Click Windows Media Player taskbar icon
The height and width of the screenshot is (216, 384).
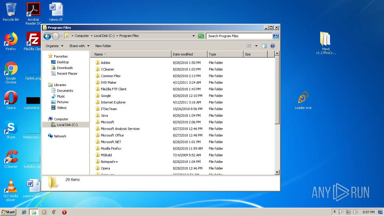point(44,212)
